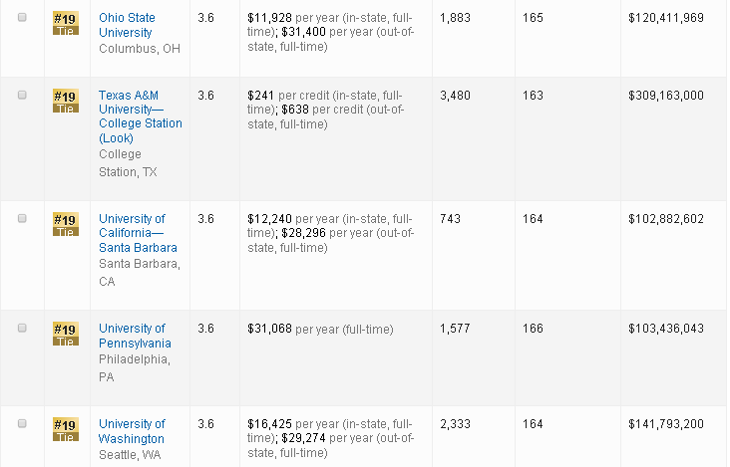
Task: Click the rank badge next to University of Pennsylvania
Action: click(65, 334)
